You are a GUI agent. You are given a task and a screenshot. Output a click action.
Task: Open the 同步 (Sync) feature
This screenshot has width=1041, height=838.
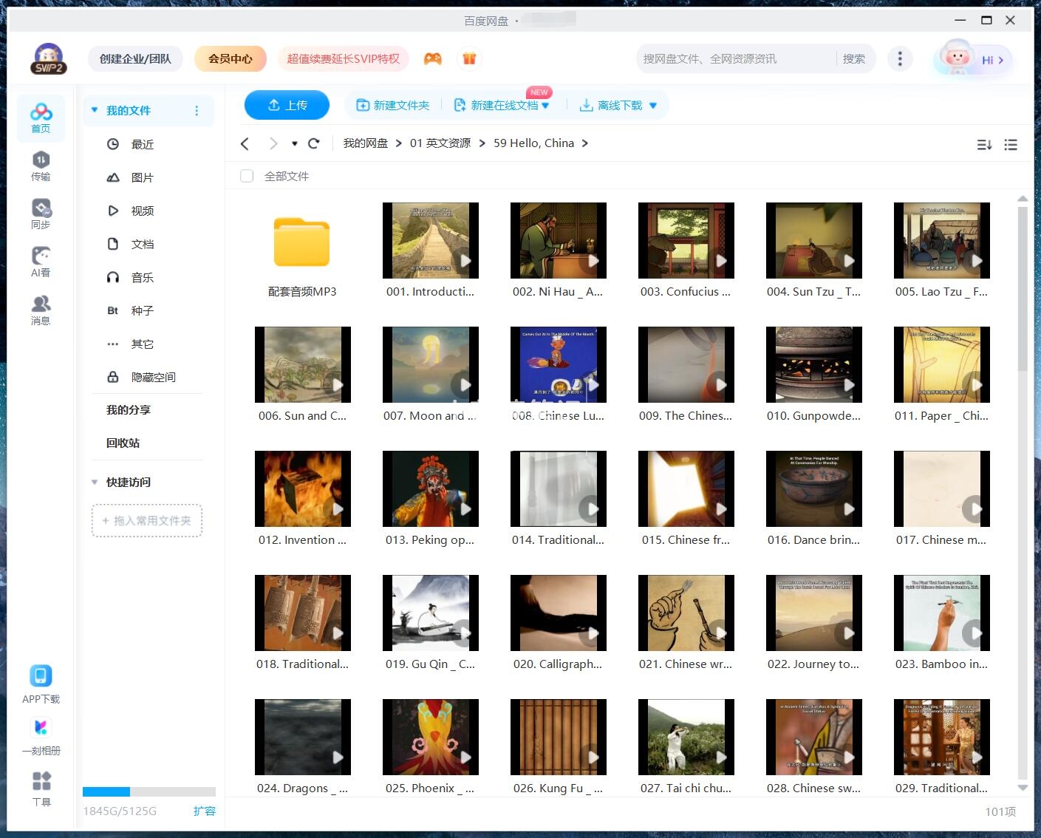(x=41, y=214)
